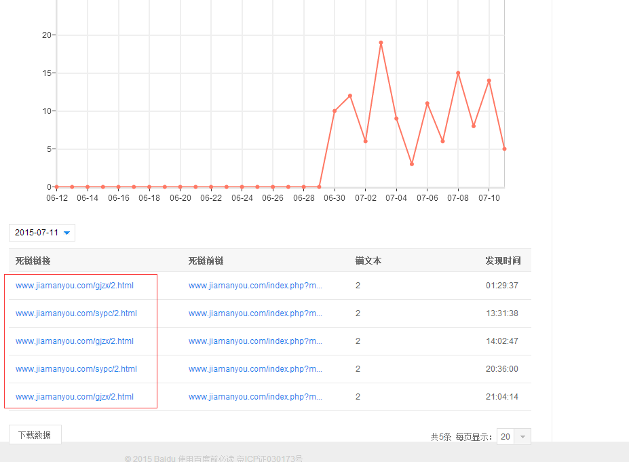Select the 07-10 data point at value 14

coord(489,81)
